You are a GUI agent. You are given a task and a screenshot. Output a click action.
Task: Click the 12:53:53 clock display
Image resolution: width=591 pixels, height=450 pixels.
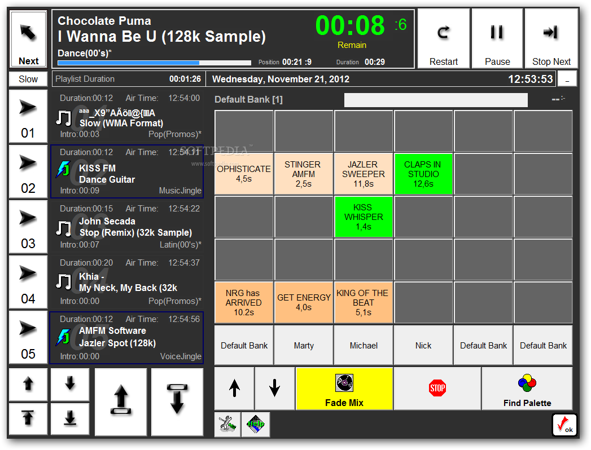coord(530,79)
